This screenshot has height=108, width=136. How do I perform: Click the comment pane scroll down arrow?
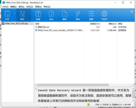[x=133, y=101]
